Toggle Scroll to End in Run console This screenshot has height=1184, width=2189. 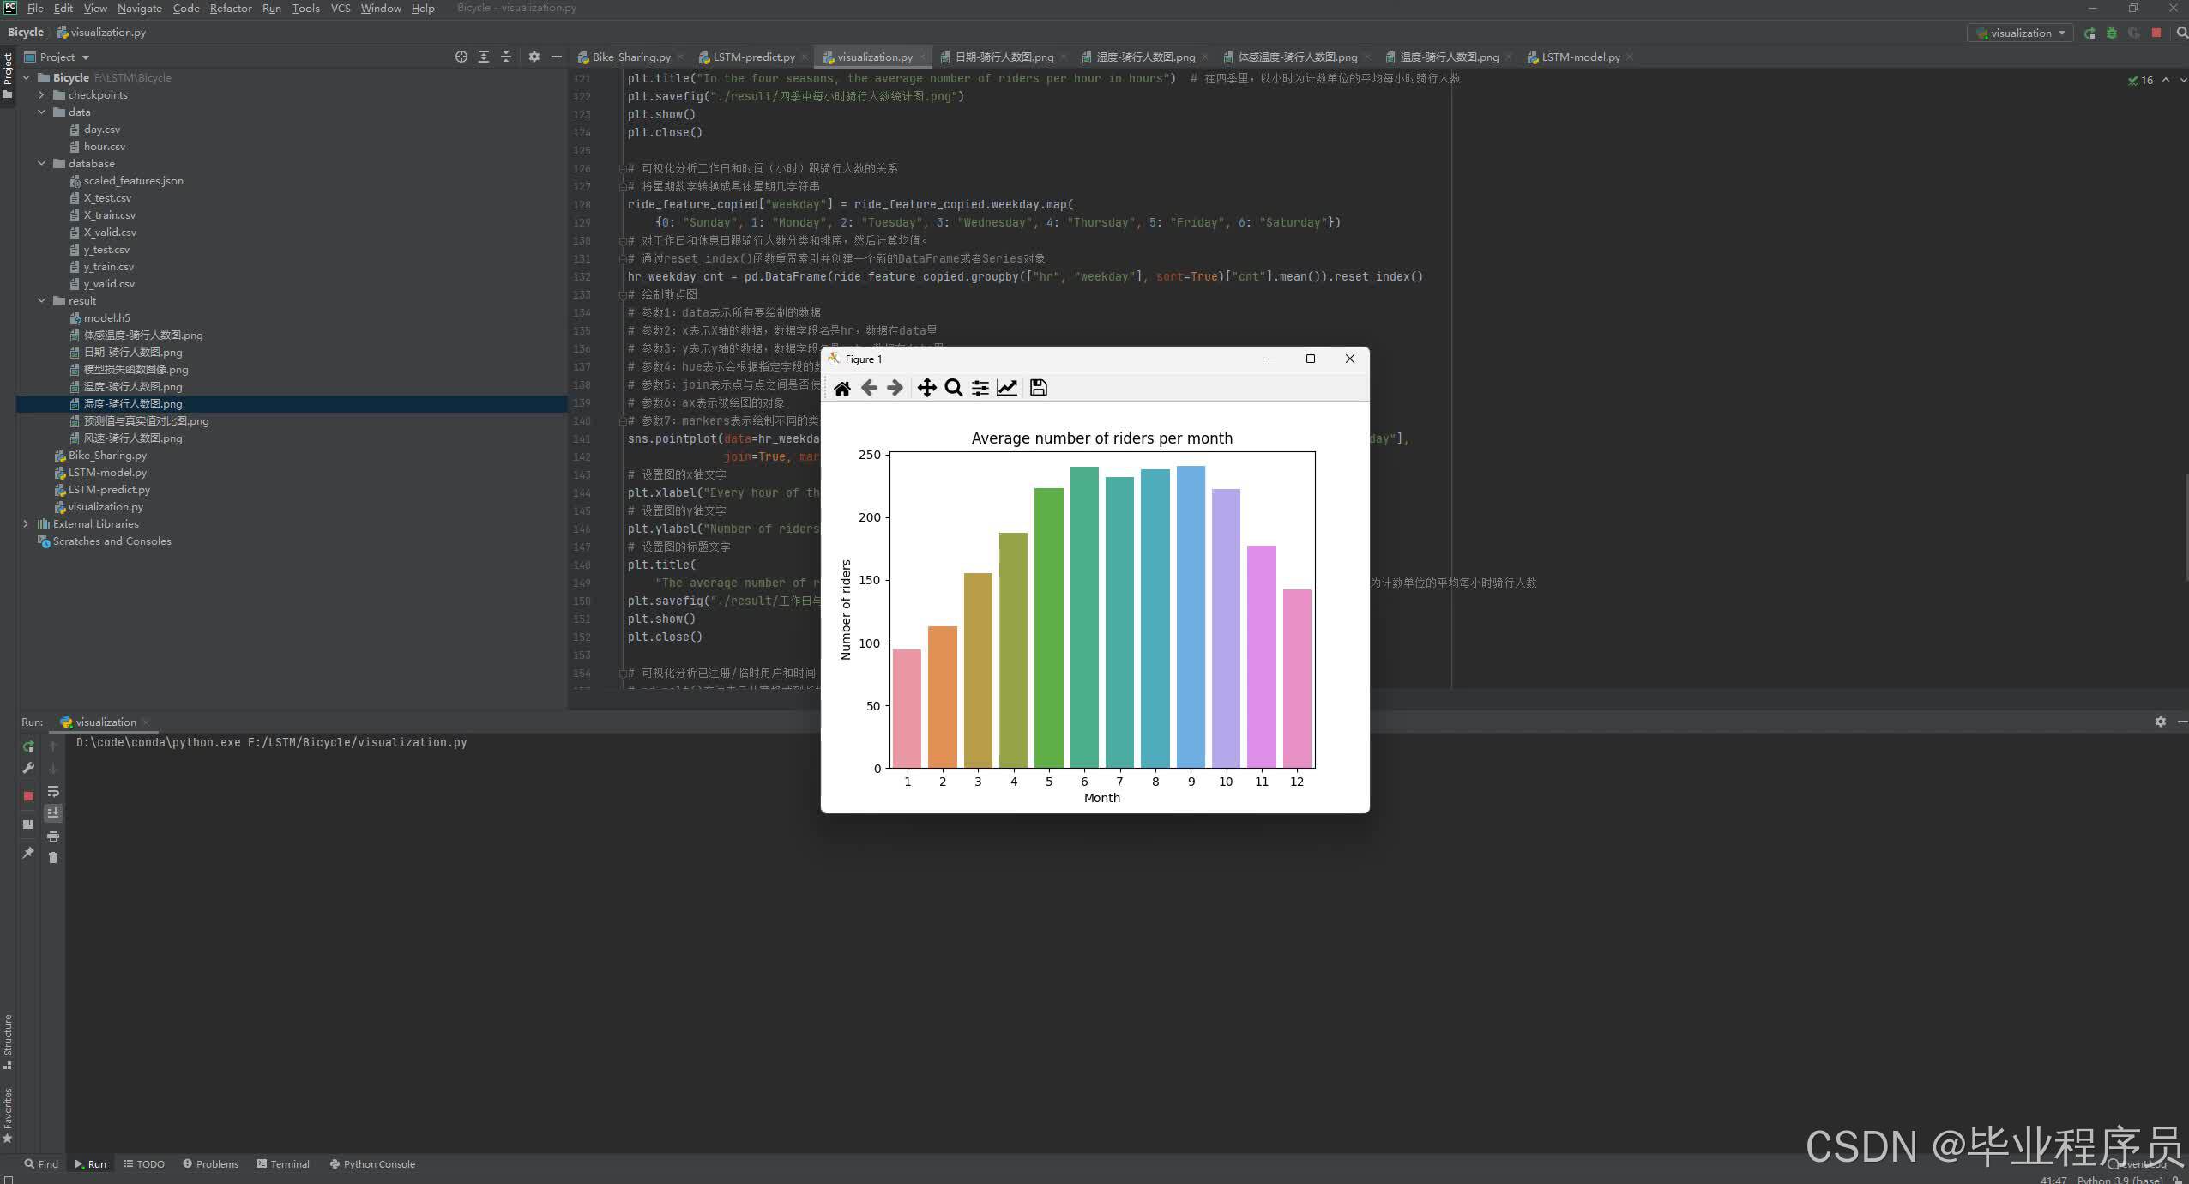(x=53, y=812)
